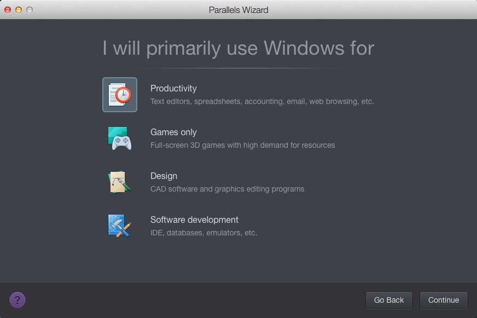Click the Continue button
This screenshot has height=318, width=477.
[444, 300]
